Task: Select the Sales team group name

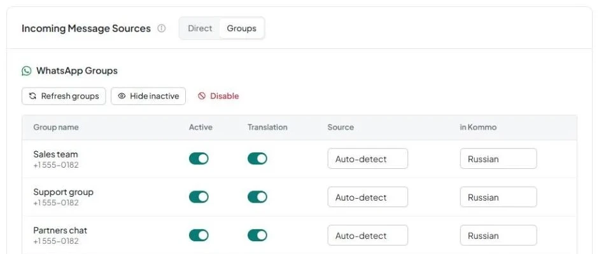Action: pyautogui.click(x=55, y=154)
